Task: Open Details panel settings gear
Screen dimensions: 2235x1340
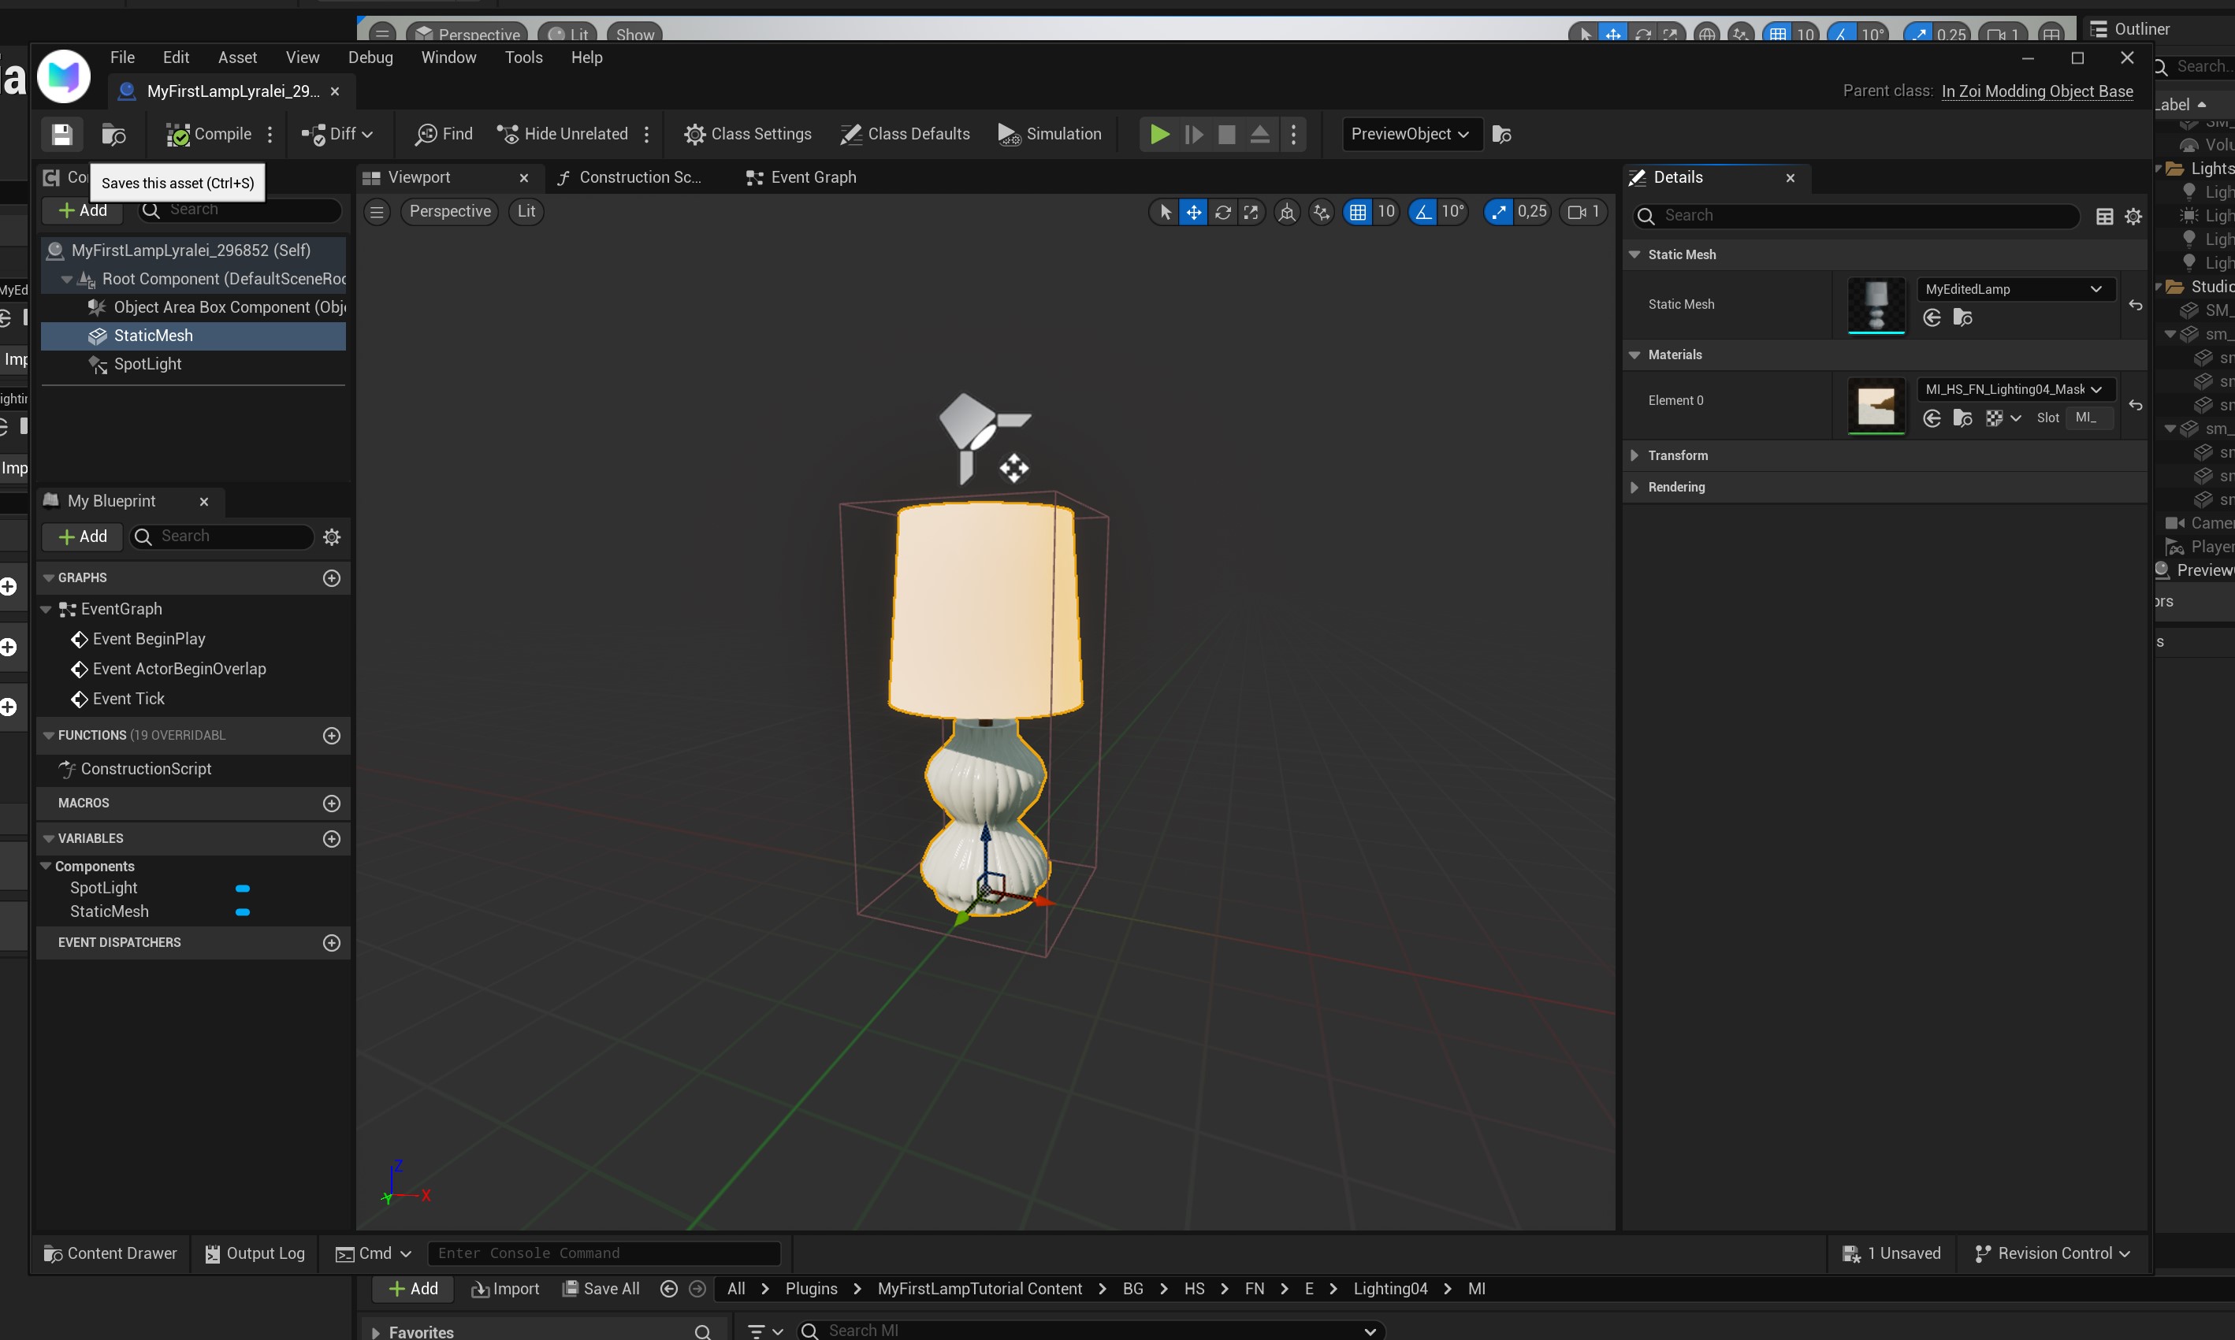Action: click(2133, 217)
